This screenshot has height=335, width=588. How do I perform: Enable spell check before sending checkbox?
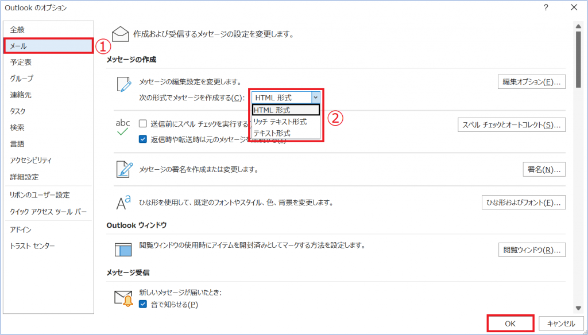[x=142, y=124]
